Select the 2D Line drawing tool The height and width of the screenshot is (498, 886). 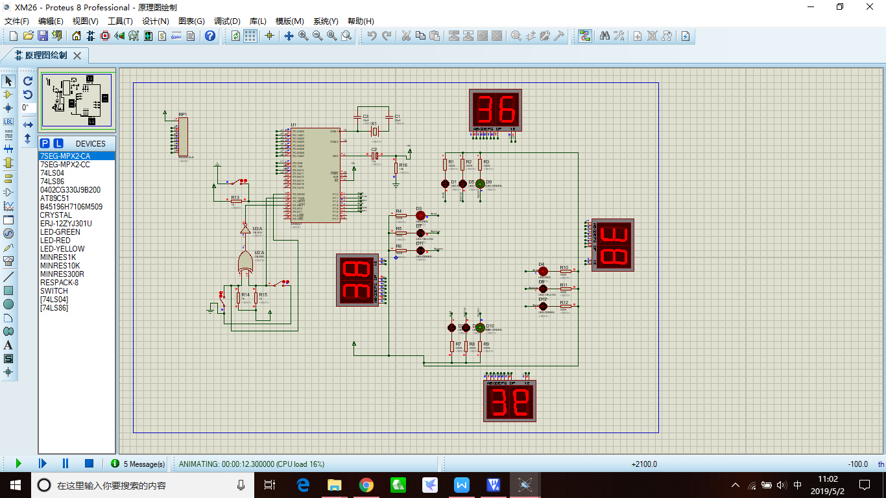tap(8, 276)
